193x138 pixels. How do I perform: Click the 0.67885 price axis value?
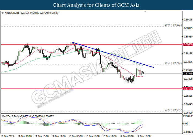pos(188,62)
